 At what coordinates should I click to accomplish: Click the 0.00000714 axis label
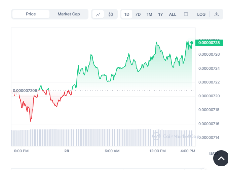tap(209, 137)
